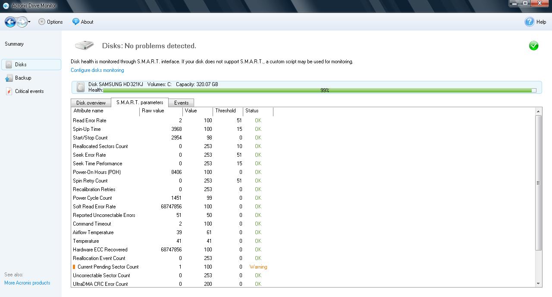
Task: Click the Acronis Drive Monitor title bar icon
Action: pos(6,6)
